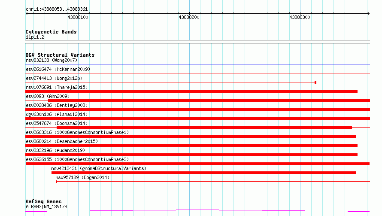
Task: Click the red bar under dgv630n106
Action: [x=197, y=119]
